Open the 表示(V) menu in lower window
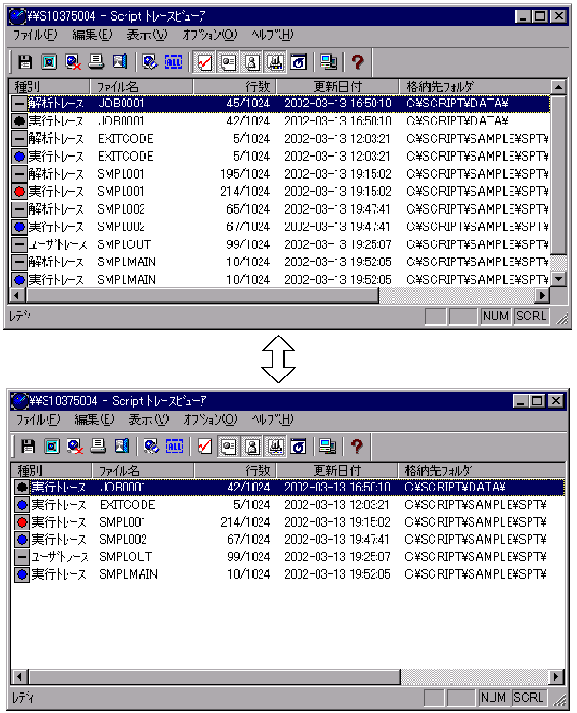The image size is (577, 713). click(148, 419)
